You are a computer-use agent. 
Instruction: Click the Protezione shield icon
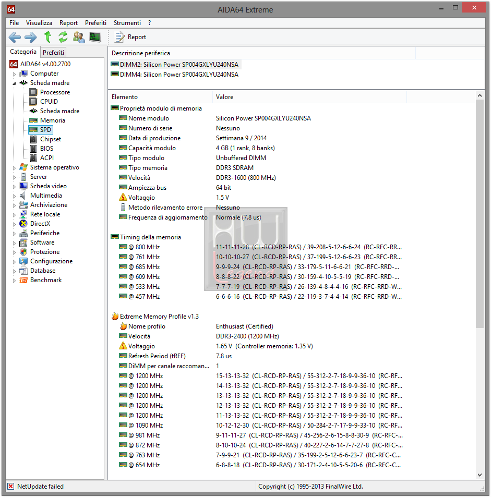click(23, 252)
